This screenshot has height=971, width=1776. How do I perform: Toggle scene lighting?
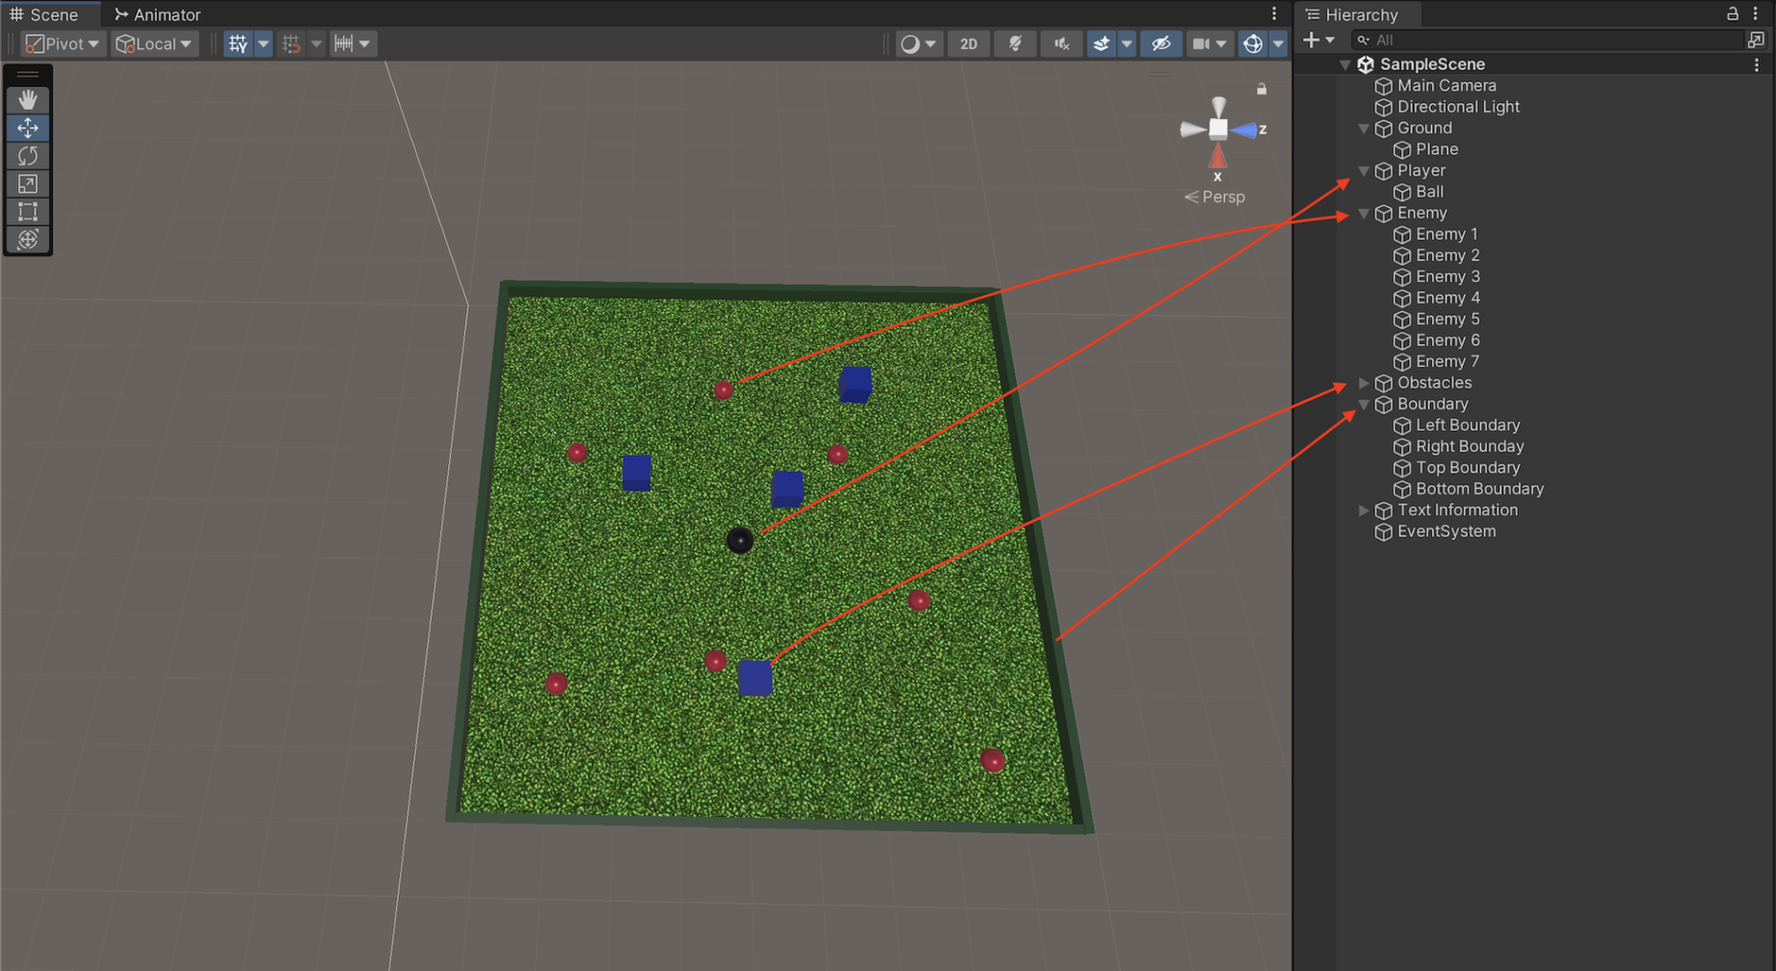(x=1015, y=43)
